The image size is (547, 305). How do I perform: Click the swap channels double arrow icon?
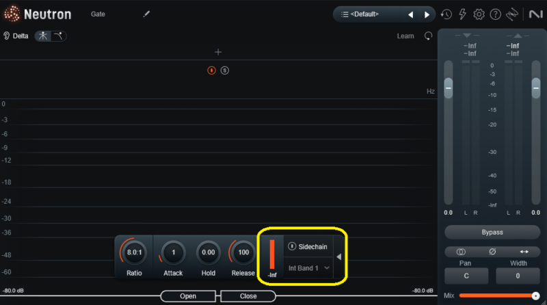(524, 252)
